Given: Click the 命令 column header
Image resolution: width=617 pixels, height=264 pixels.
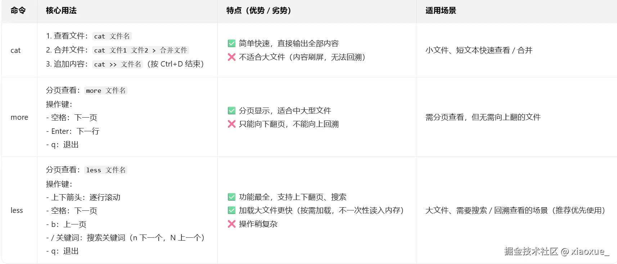Looking at the screenshot, I should click(x=18, y=10).
